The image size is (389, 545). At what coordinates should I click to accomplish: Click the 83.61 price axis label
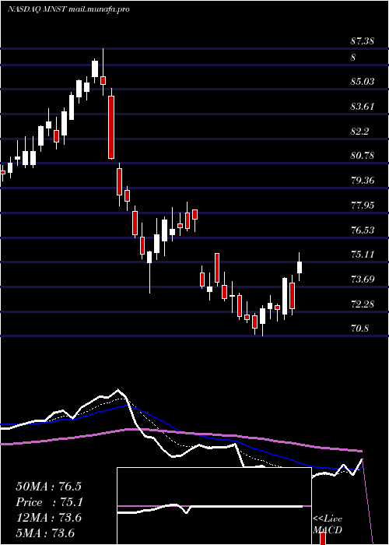tap(363, 107)
